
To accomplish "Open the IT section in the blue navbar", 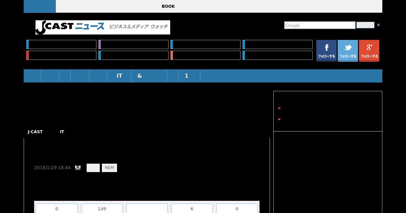I will click(119, 76).
